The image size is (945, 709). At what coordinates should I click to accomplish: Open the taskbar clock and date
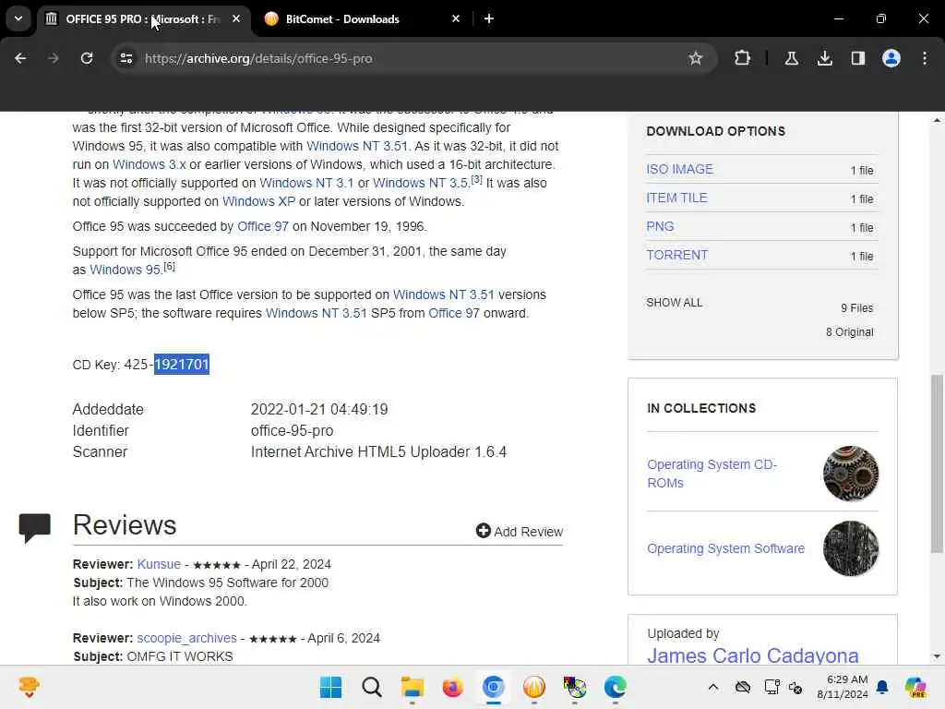pos(843,687)
